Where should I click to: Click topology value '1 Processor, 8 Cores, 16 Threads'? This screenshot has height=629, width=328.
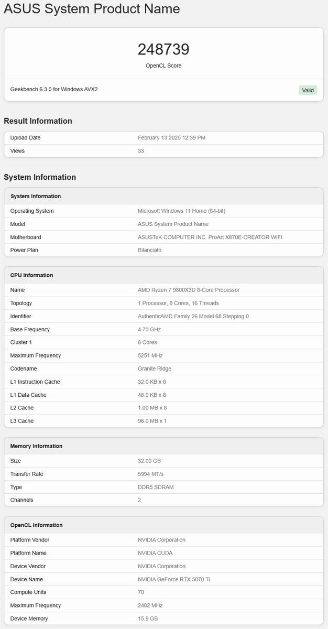(x=178, y=303)
